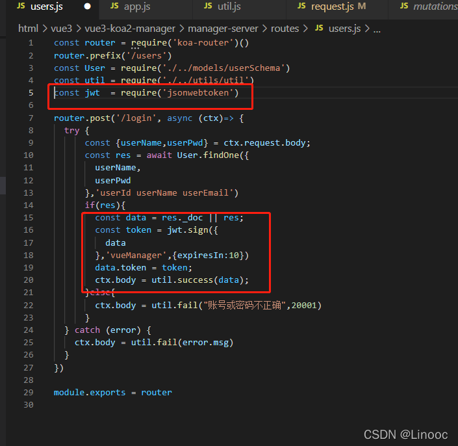
Task: Click ctx.request.body on line 9
Action: (264, 143)
